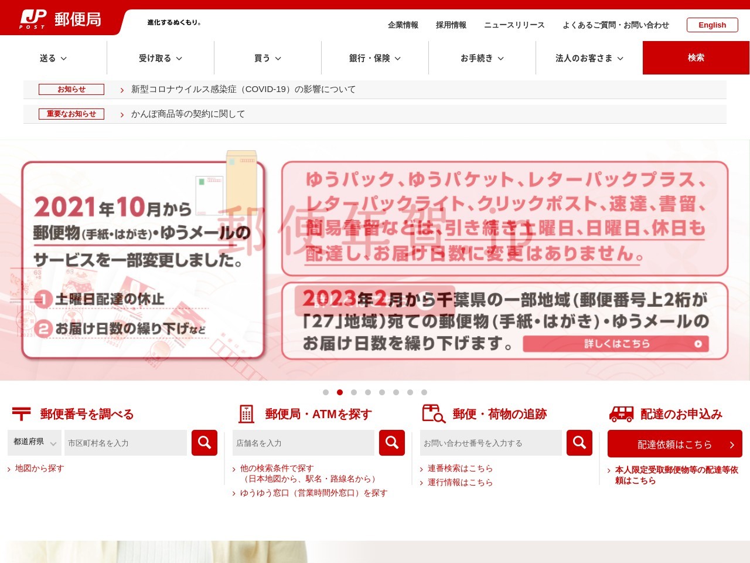This screenshot has width=750, height=563.
Task: Select the sixth carousel dot
Action: click(396, 392)
